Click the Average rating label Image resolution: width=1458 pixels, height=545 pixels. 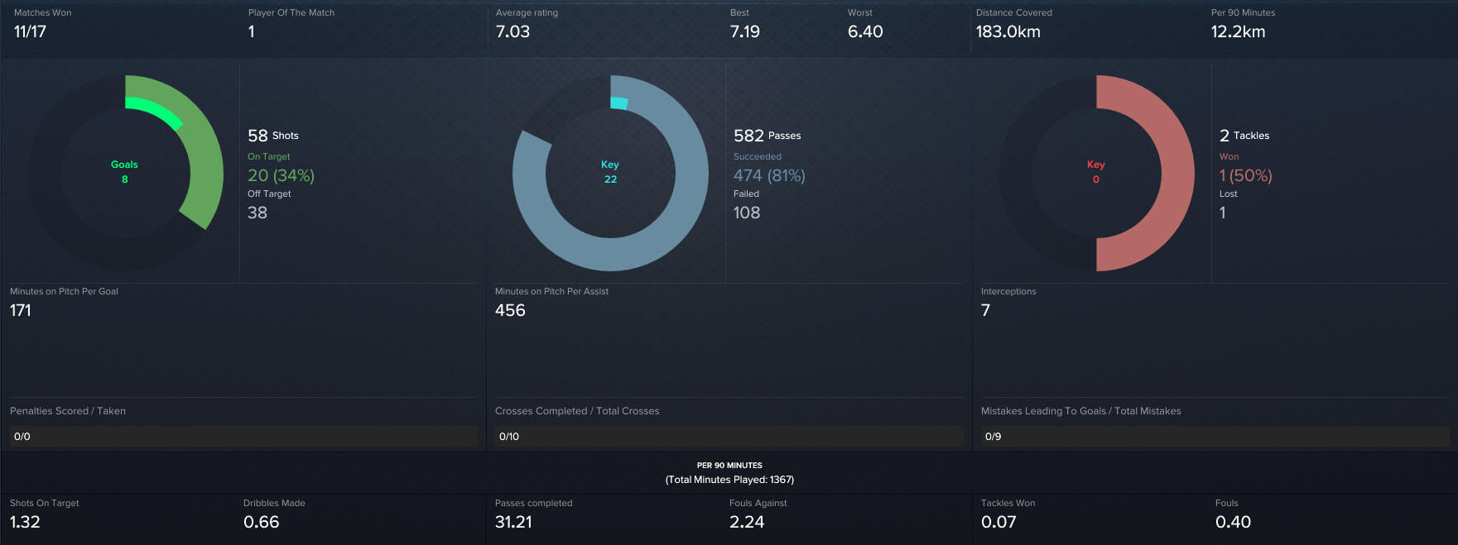click(527, 12)
